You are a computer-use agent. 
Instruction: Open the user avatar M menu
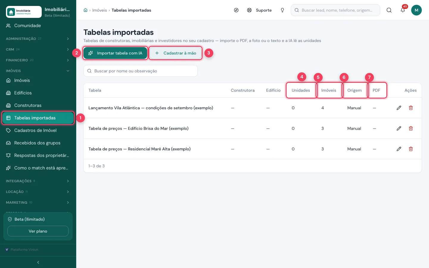[416, 10]
